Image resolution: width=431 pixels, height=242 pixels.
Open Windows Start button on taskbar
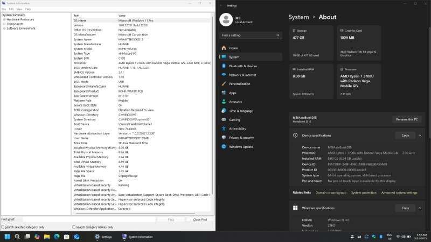8,237
